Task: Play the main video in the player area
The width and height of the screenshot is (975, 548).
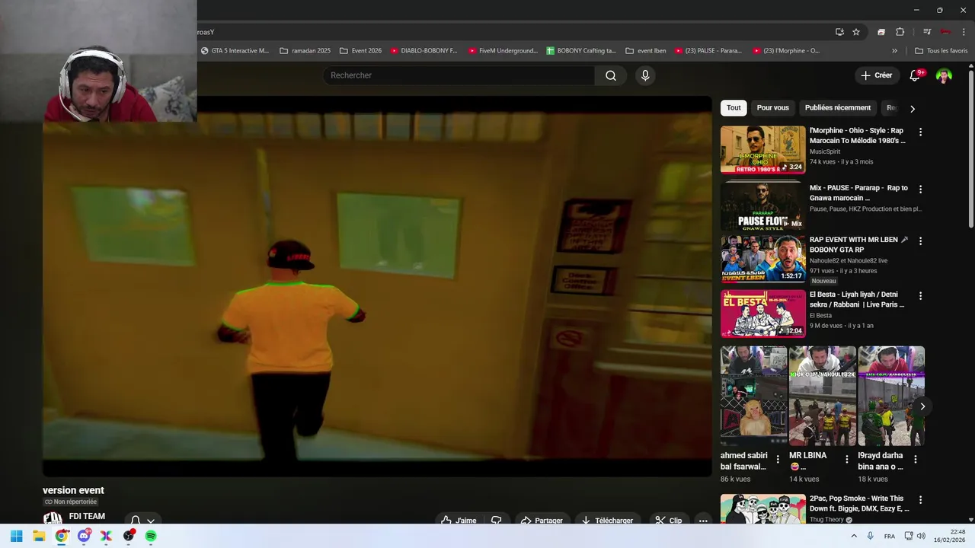Action: click(x=377, y=286)
